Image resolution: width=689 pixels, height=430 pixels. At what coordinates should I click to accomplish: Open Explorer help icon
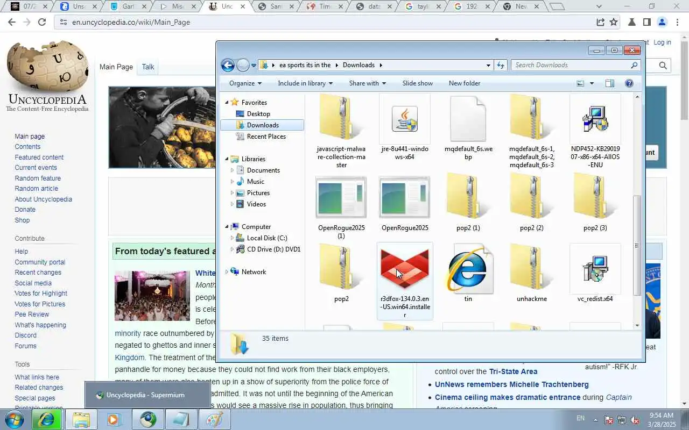click(x=629, y=83)
